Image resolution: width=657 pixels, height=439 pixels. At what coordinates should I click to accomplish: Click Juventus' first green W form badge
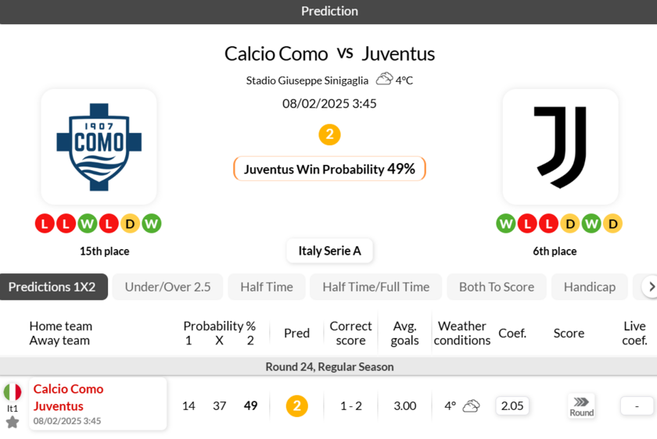click(506, 223)
